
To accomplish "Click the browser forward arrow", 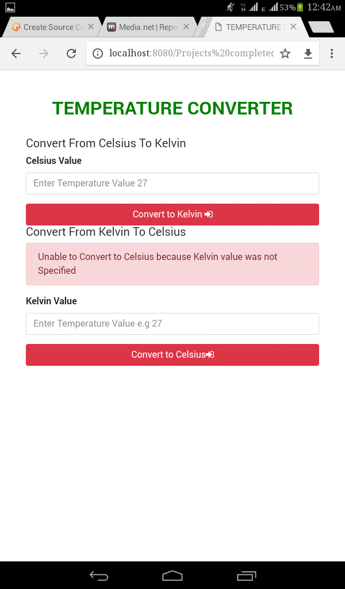I will pos(44,53).
